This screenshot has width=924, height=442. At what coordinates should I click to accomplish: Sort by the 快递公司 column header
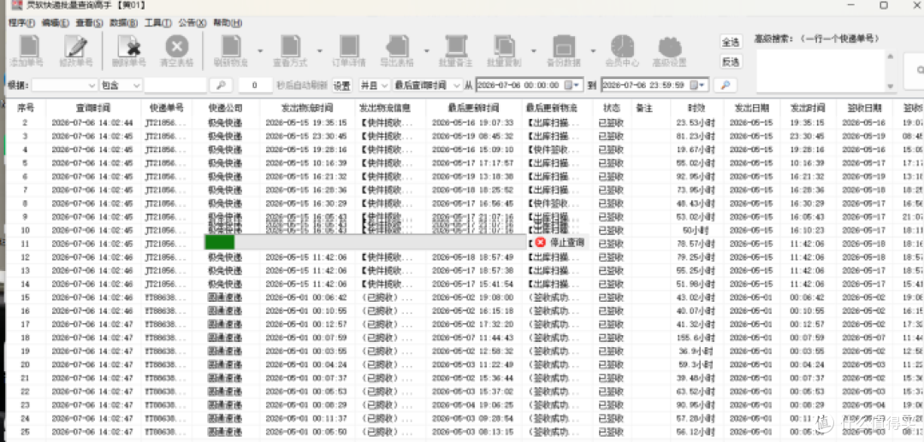coord(226,109)
